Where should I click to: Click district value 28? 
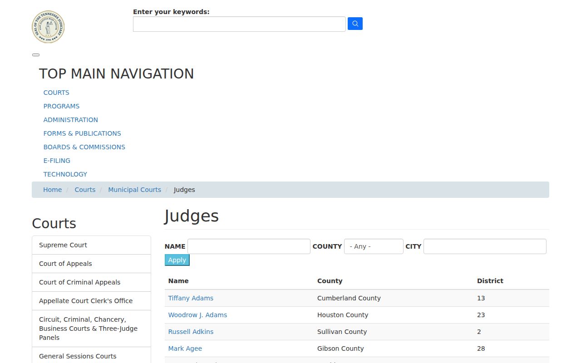481,348
